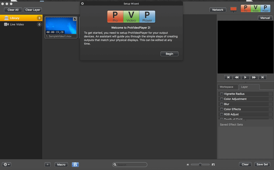Click the Begin button in Setup Wizard
Screen dimensions: 274x170
click(x=169, y=54)
